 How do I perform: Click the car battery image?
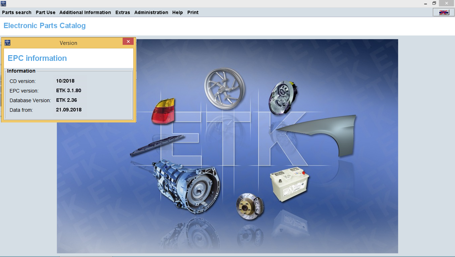tap(290, 184)
